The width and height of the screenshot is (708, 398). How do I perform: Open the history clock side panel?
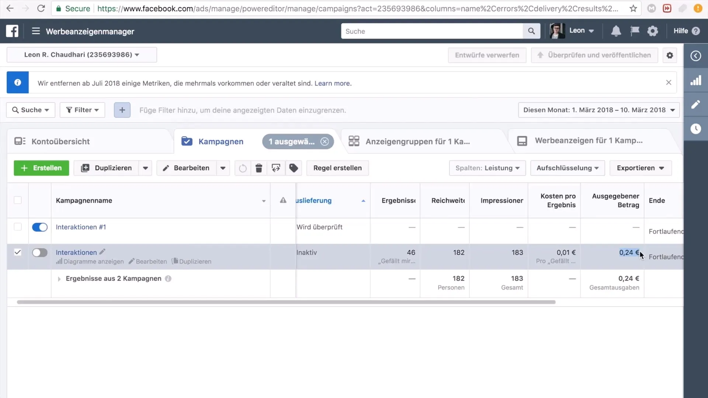click(695, 129)
